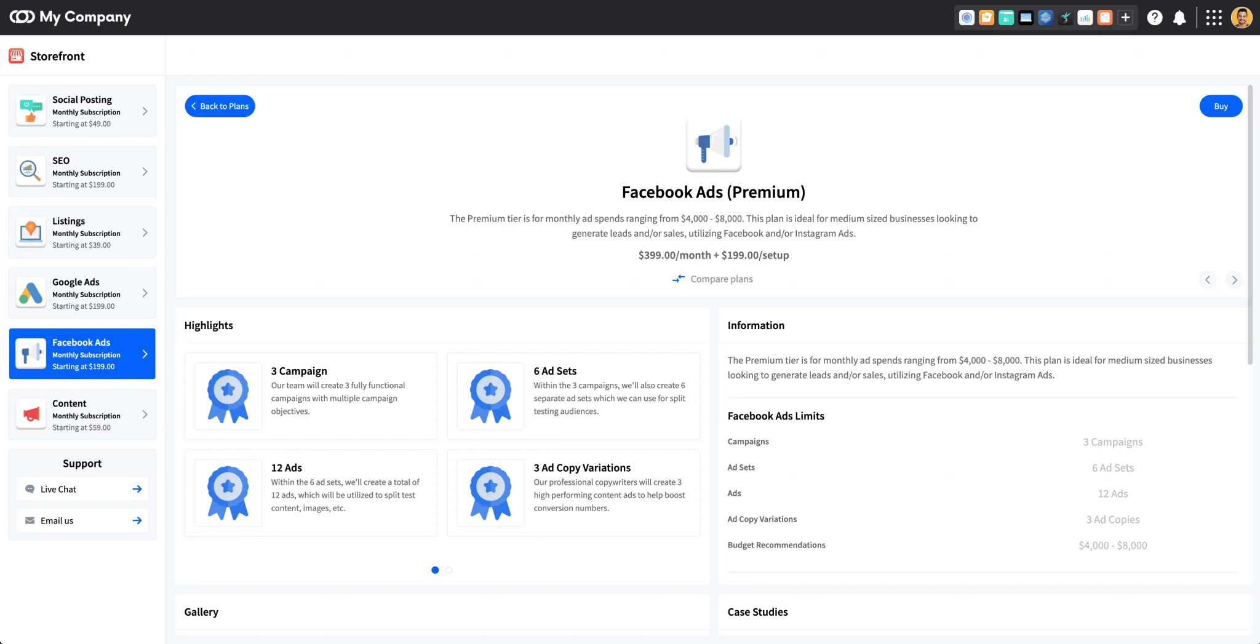Open the user profile avatar

[x=1242, y=18]
